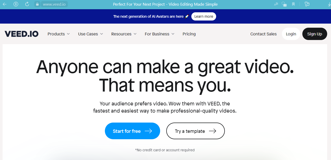Open the downloads arrow icon
The image size is (331, 160).
point(329,4)
